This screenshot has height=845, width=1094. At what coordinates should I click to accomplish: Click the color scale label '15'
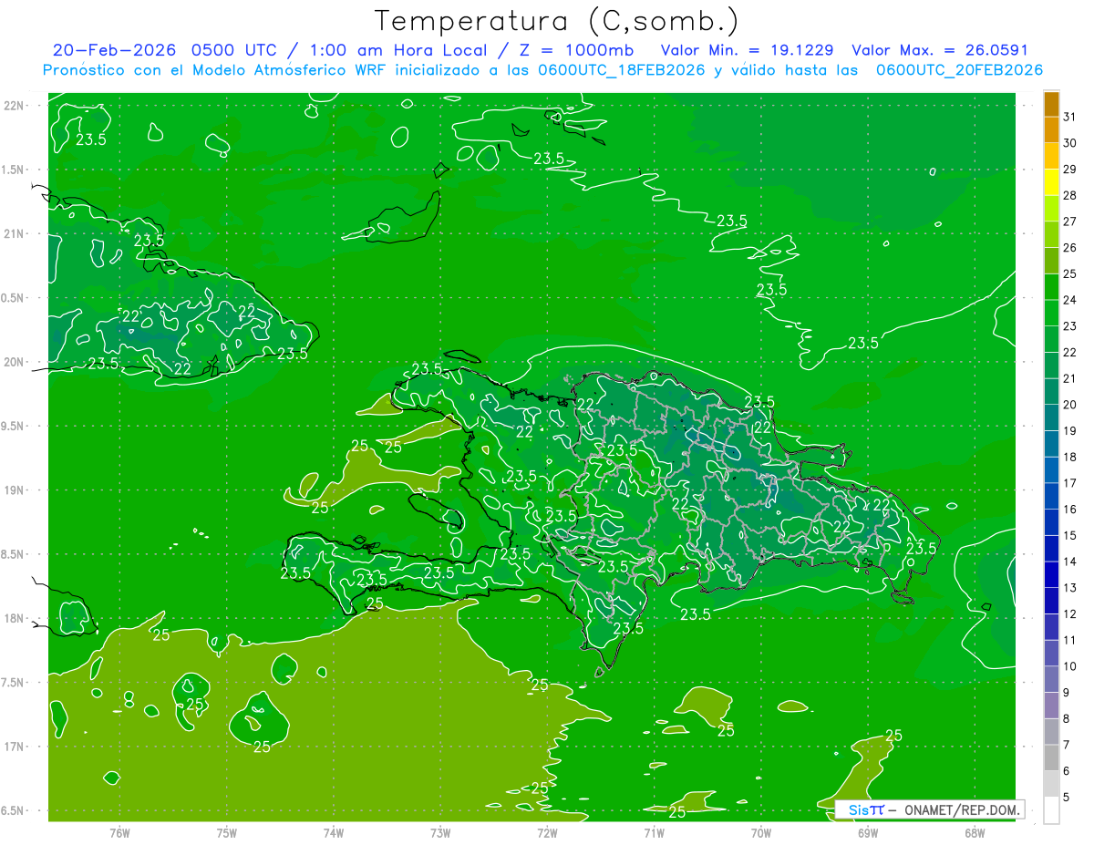pos(1070,536)
